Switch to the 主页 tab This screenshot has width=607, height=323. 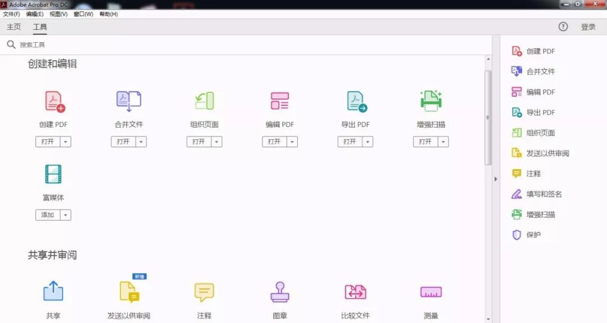click(x=14, y=27)
